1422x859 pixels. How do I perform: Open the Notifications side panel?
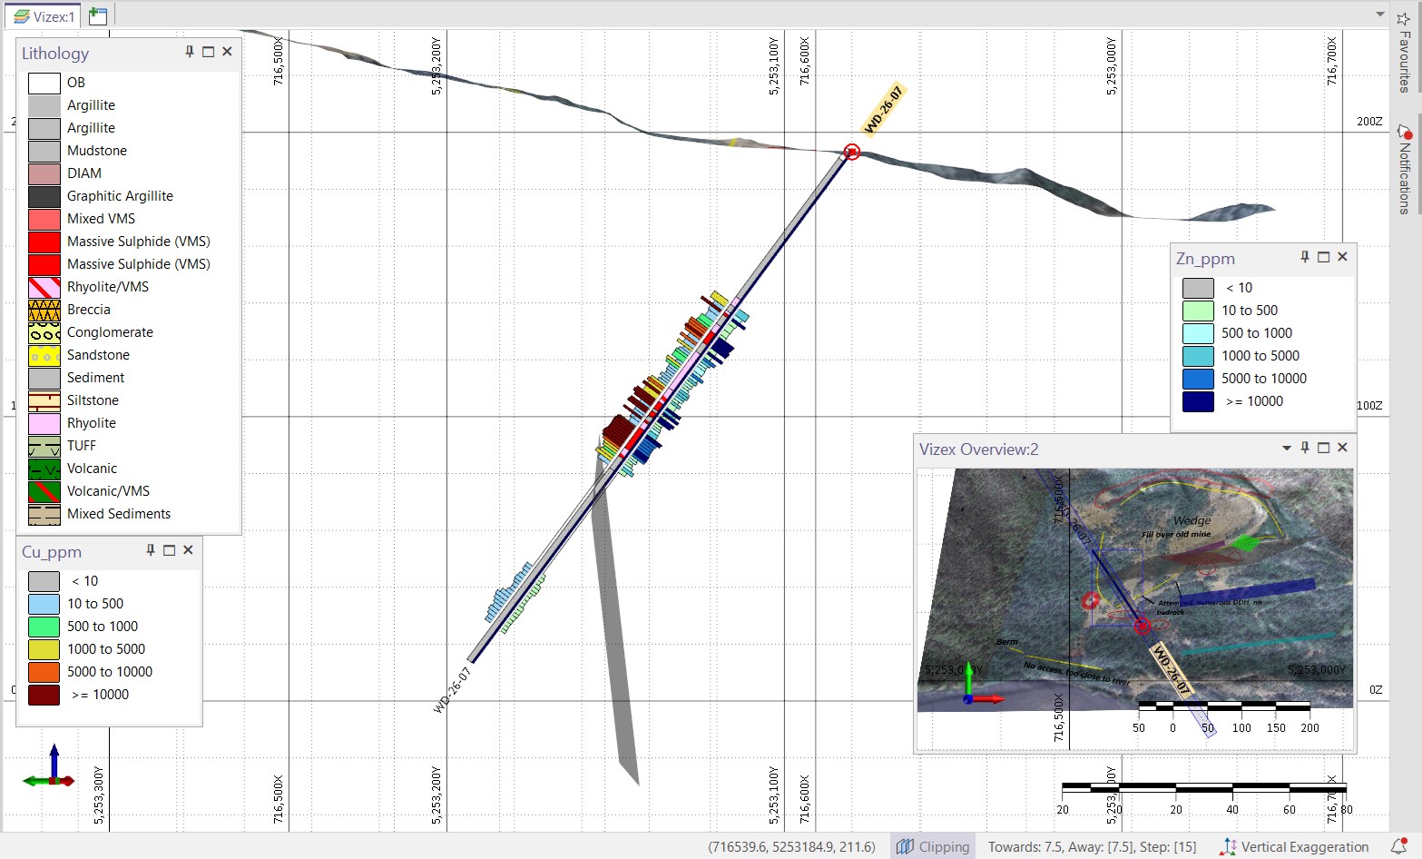[1405, 170]
